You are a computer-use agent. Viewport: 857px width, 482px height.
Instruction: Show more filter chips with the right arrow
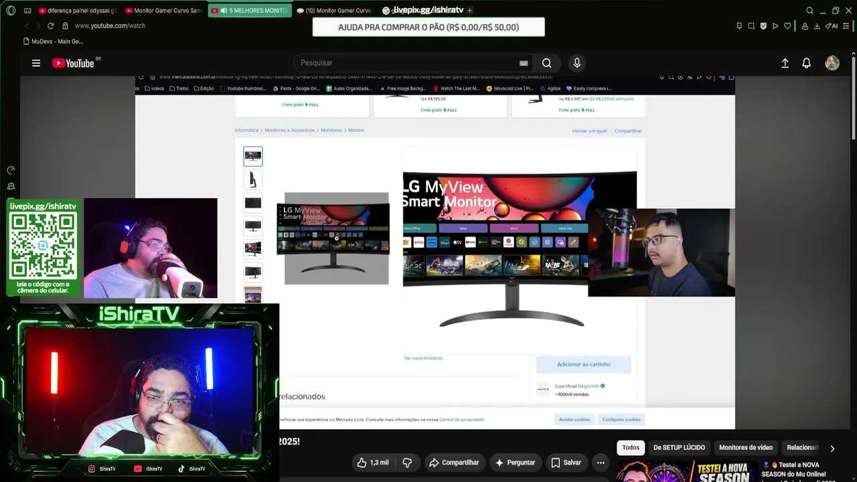pos(832,449)
